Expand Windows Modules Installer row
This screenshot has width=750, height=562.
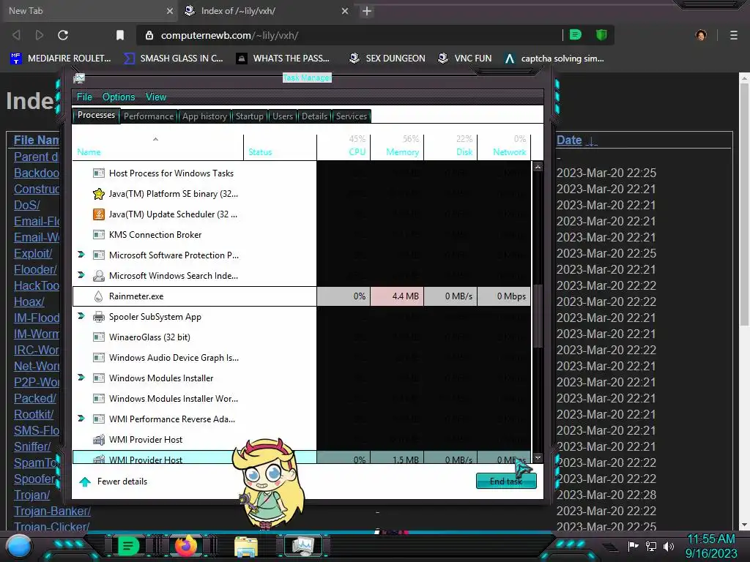[x=81, y=378]
